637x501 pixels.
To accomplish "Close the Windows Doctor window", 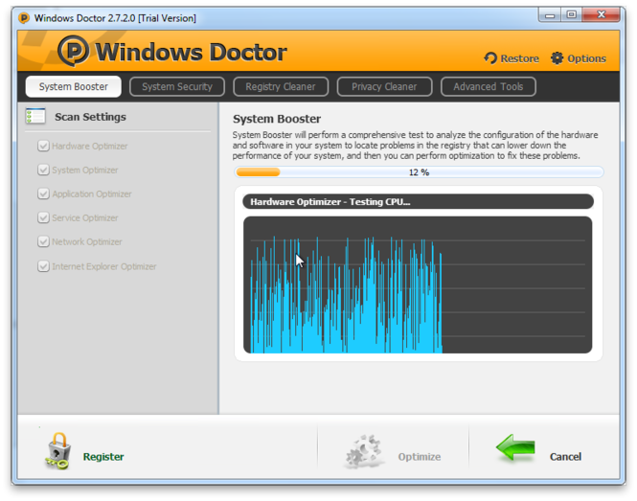I will (602, 15).
